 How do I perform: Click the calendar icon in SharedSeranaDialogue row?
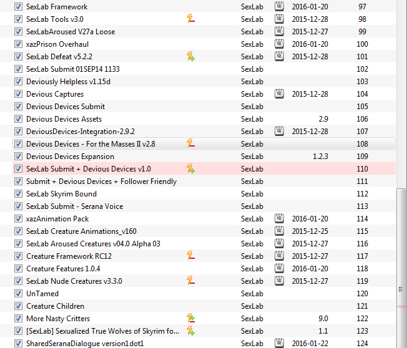click(x=279, y=343)
